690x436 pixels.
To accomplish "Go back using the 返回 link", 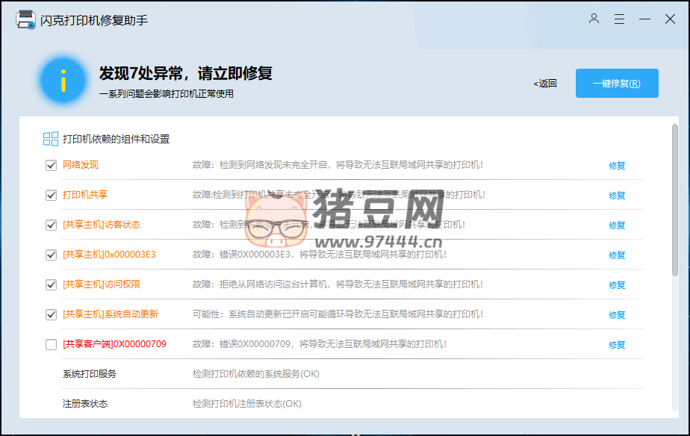I will [x=545, y=84].
